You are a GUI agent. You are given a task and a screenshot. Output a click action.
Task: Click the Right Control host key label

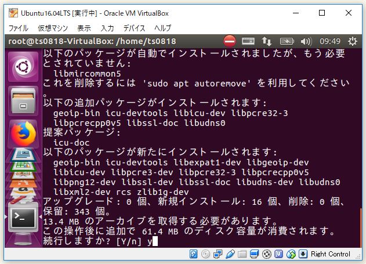tap(330, 254)
